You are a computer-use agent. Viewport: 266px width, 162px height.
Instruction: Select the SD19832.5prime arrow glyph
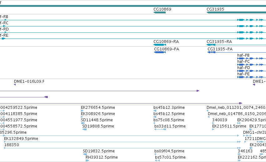(85, 154)
